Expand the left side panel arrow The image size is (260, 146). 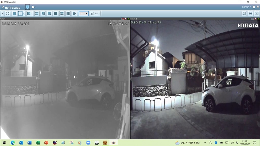[2, 13]
